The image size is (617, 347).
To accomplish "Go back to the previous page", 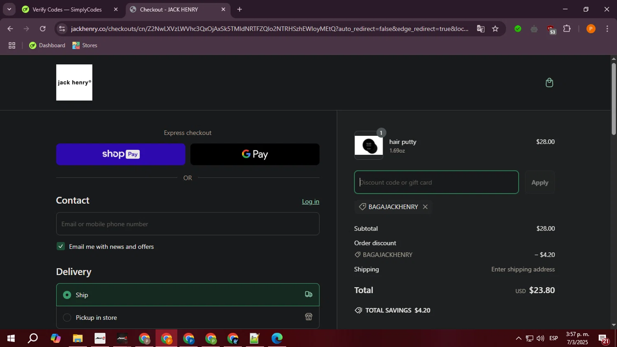I will [10, 29].
